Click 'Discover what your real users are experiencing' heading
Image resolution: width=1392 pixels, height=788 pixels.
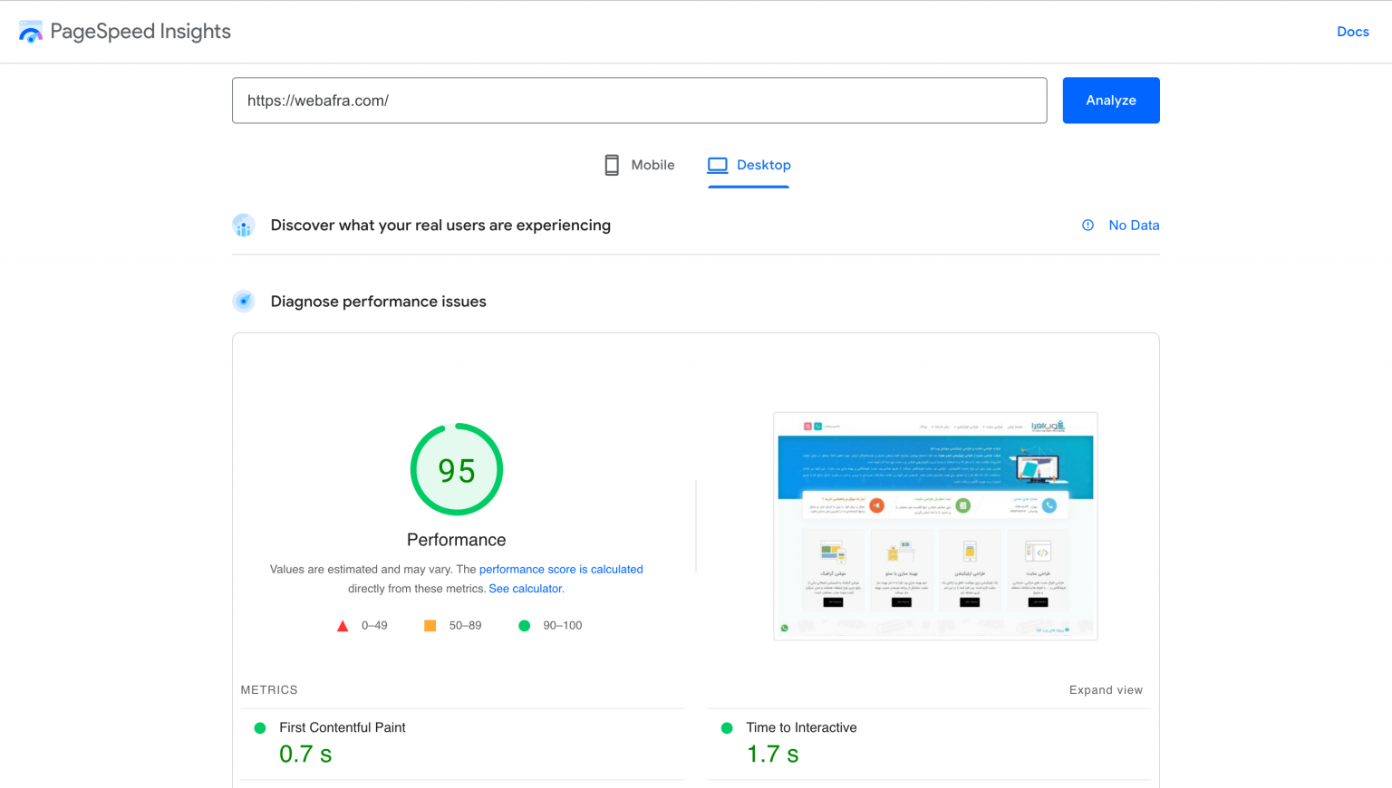pyautogui.click(x=440, y=226)
